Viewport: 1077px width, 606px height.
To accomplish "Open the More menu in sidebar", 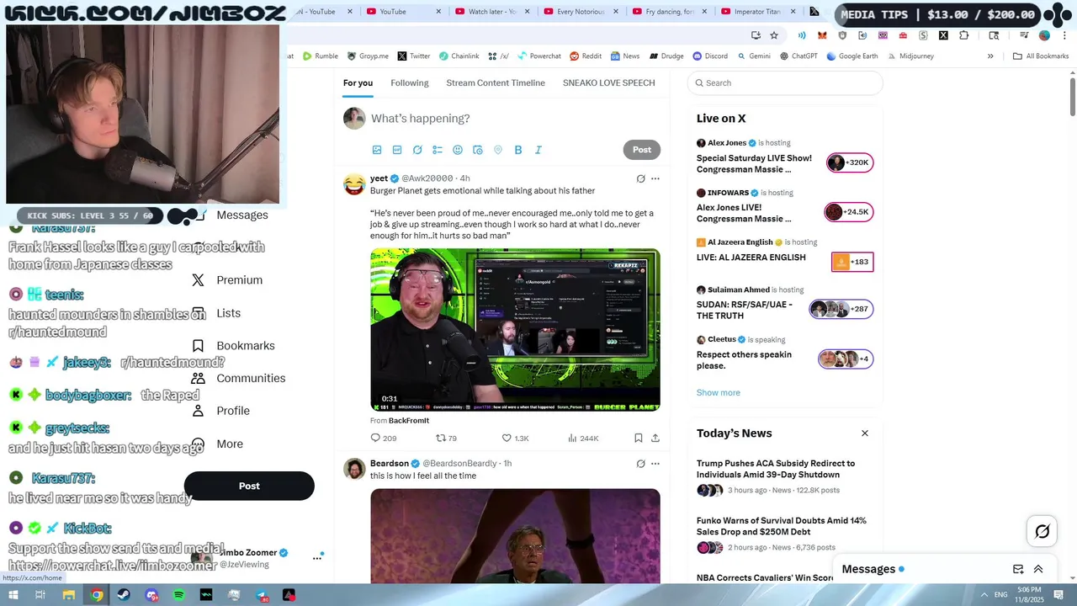I will tap(218, 444).
